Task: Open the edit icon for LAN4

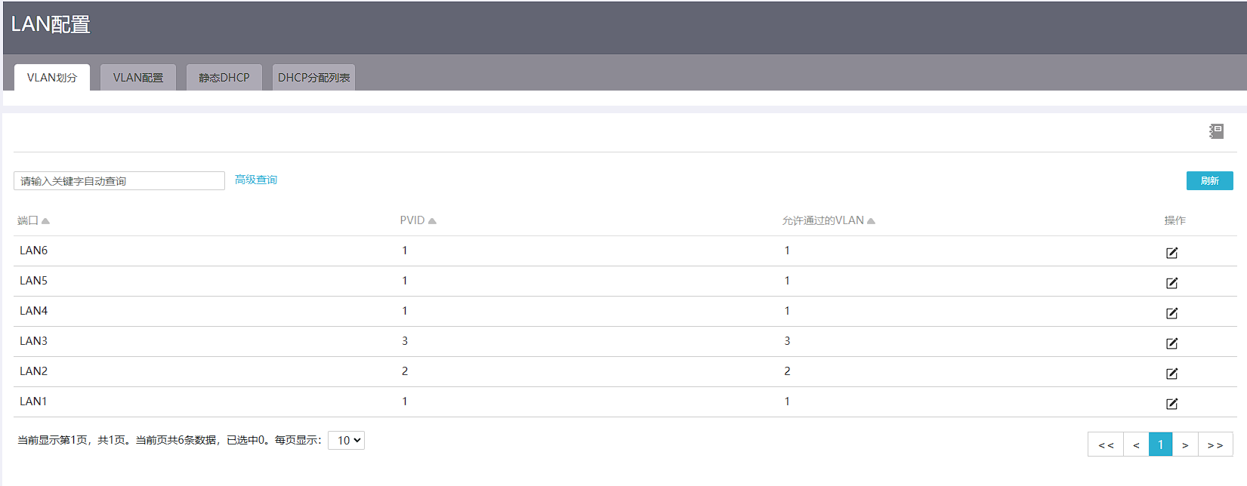Action: pos(1171,313)
